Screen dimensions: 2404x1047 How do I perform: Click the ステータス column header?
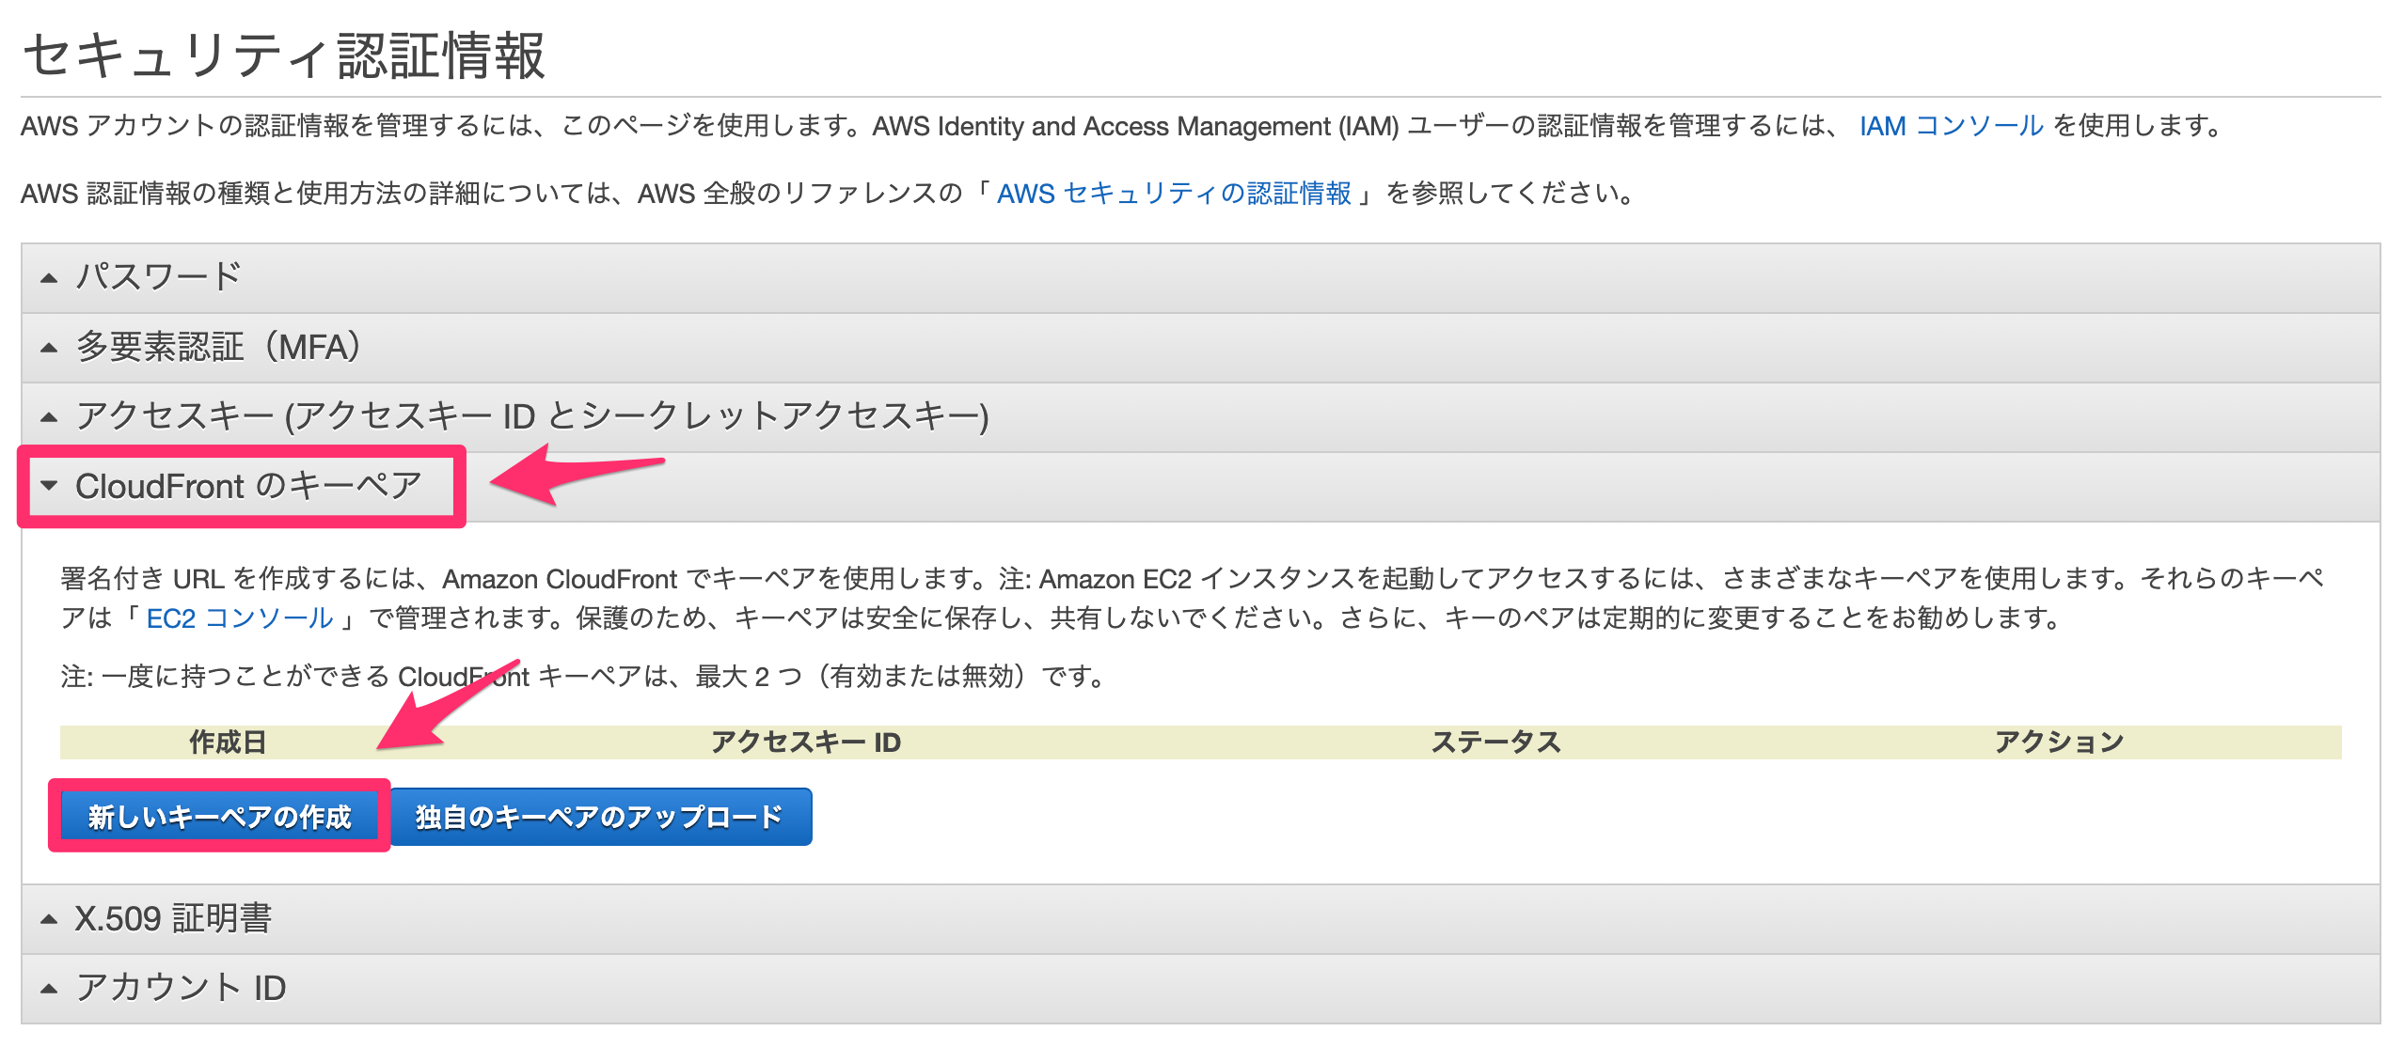(1495, 742)
